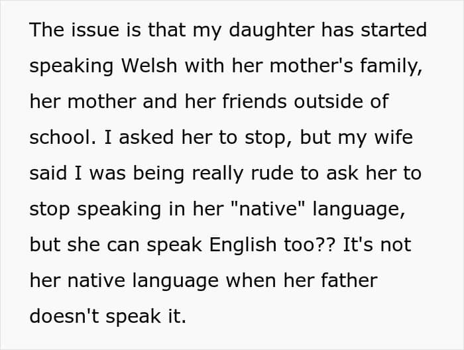Viewport: 464px width, 350px height.
Task: Click the word "outside" in the text
Action: coord(331,103)
